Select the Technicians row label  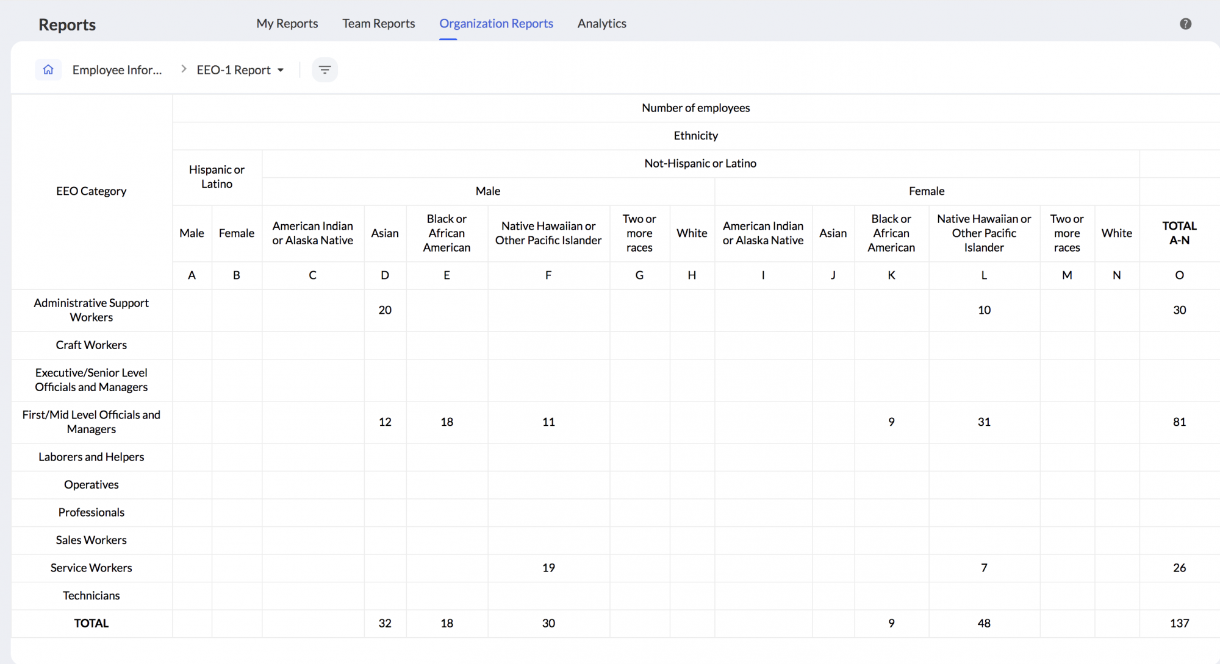pyautogui.click(x=91, y=595)
